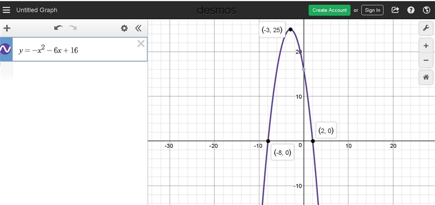Click the Sign In button
Image resolution: width=435 pixels, height=205 pixels.
point(372,10)
